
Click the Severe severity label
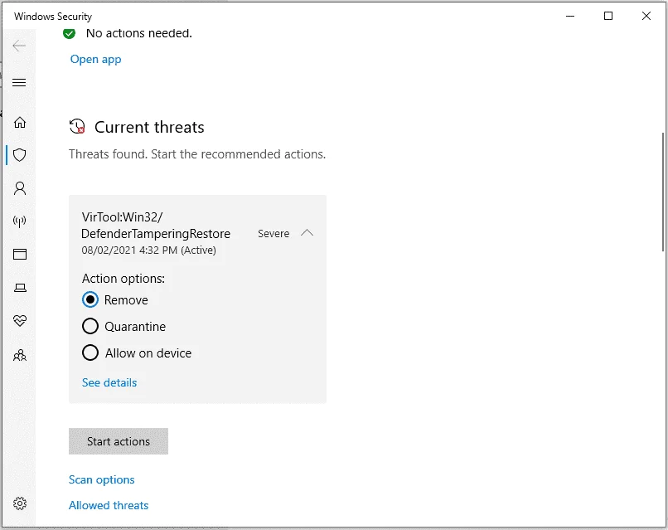273,234
